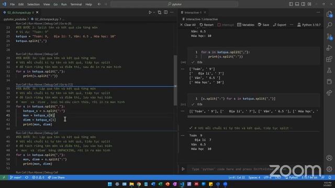This screenshot has height=188, width=335.
Task: Go back with navigation arrow
Action: pyautogui.click(x=99, y=4)
